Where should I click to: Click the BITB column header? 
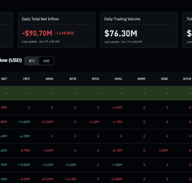[x=73, y=79]
